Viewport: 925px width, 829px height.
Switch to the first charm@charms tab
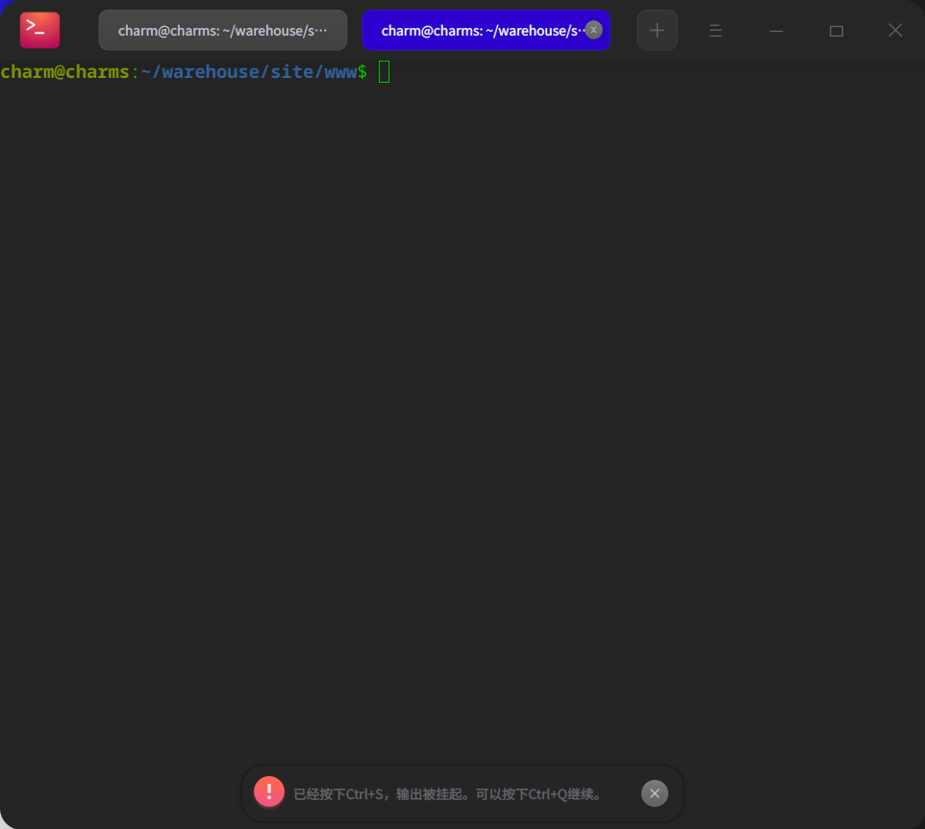pos(222,30)
